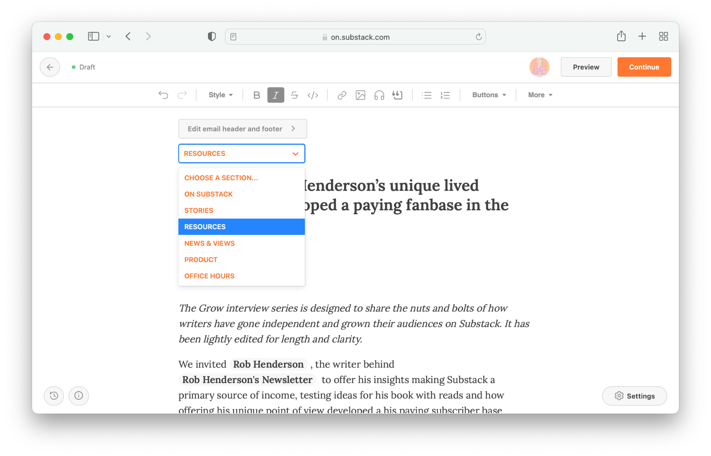
Task: Apply a bulleted list from the toolbar
Action: 426,95
